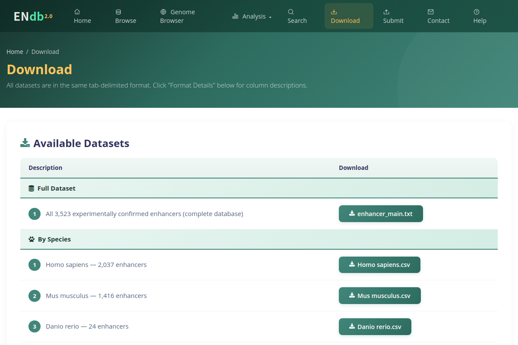Click the Browse database icon
Image resolution: width=518 pixels, height=345 pixels.
coord(118,12)
